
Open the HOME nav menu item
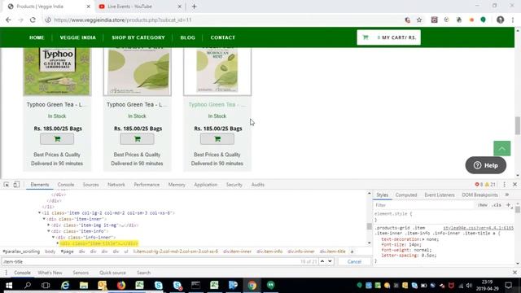[x=37, y=37]
